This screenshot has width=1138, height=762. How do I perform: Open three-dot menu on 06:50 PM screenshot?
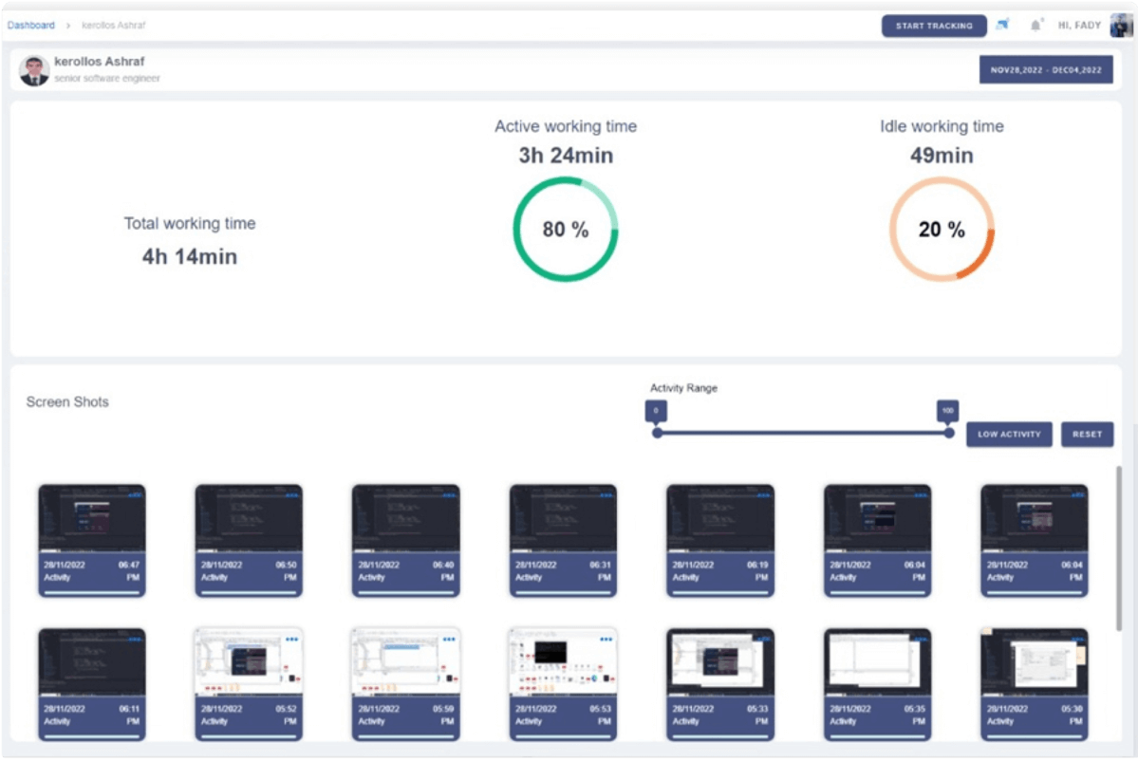pos(291,495)
